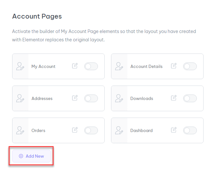Screen dimensions: 216x174
Task: Switch on the Orders toggle
Action: 91,130
